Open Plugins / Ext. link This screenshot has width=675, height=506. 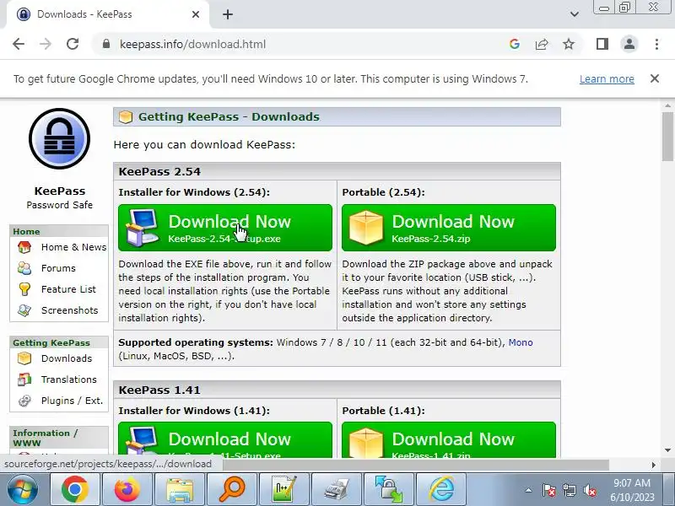pyautogui.click(x=72, y=401)
